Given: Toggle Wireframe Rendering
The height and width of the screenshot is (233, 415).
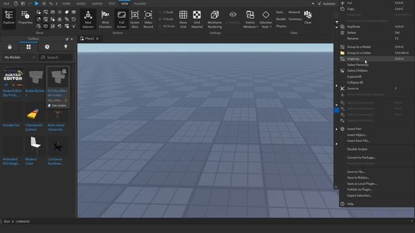Looking at the screenshot, I should point(215,19).
